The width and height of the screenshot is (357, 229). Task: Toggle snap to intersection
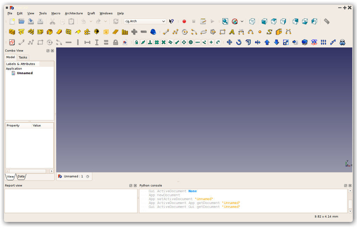164,42
